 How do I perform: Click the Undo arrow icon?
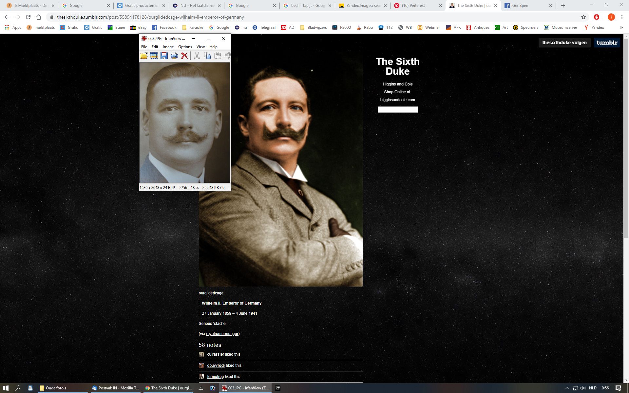click(x=227, y=56)
